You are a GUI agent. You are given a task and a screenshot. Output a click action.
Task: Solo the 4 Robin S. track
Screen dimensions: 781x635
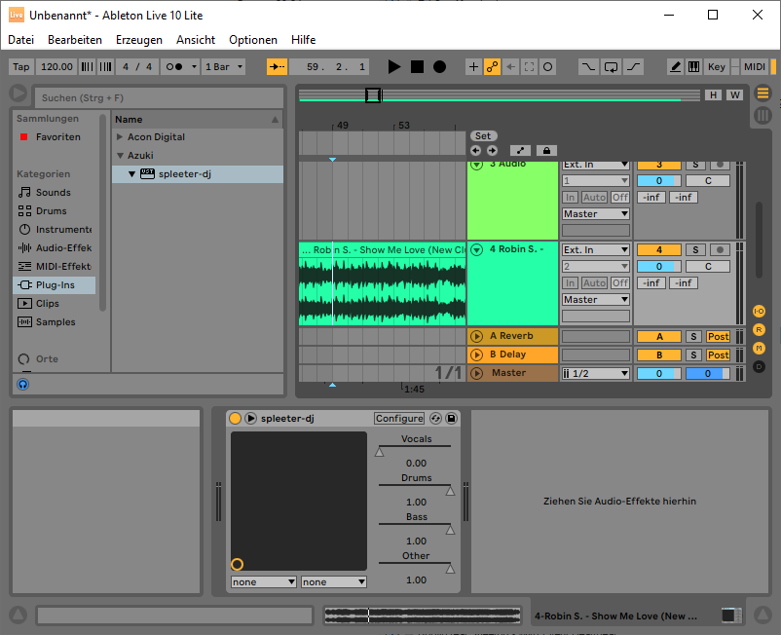click(x=694, y=250)
